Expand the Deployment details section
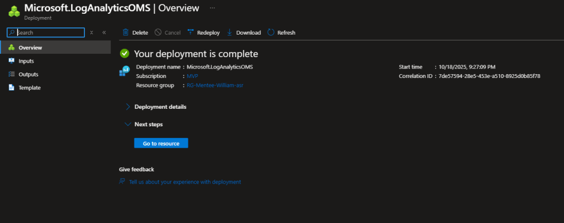 tap(128, 107)
